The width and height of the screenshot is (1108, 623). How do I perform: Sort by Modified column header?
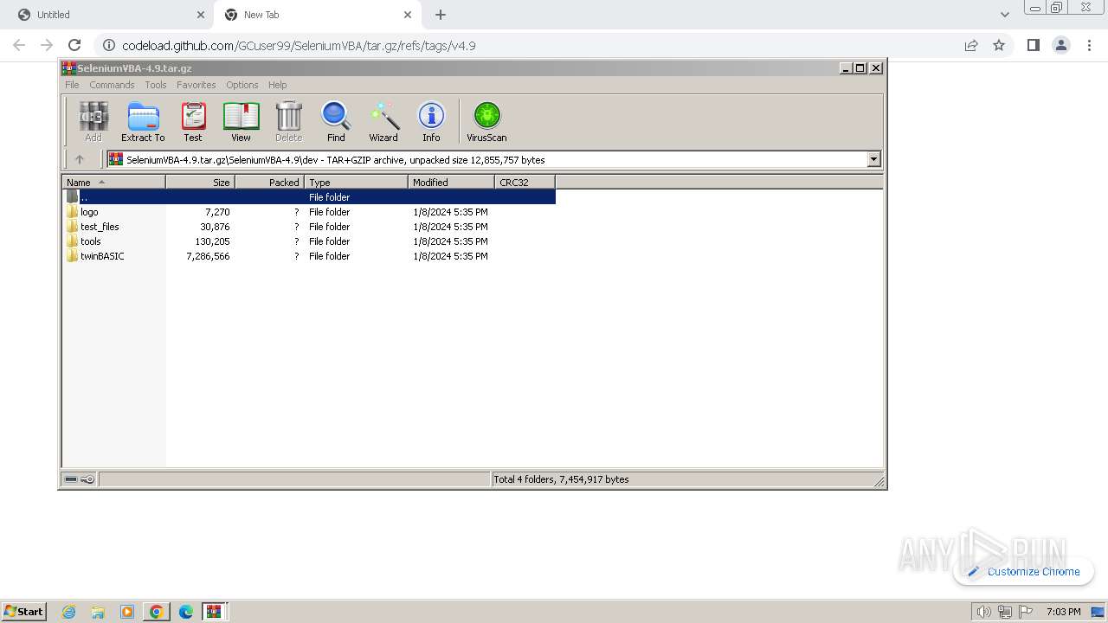(451, 183)
